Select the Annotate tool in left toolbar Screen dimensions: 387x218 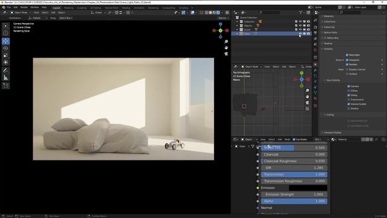pyautogui.click(x=5, y=70)
